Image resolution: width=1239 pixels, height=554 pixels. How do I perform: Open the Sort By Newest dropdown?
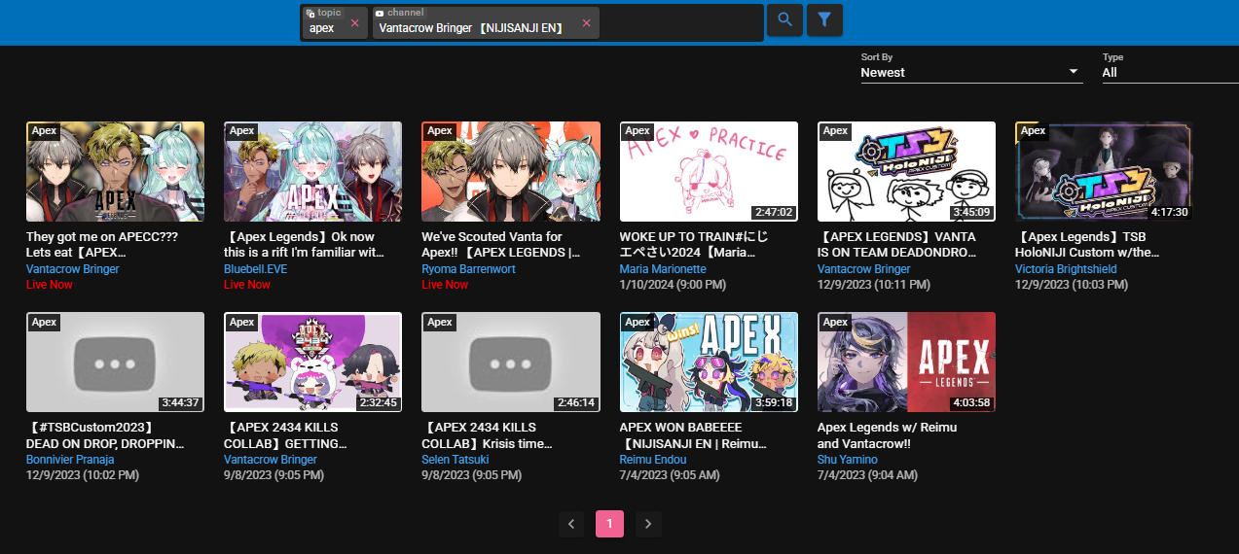(x=971, y=72)
